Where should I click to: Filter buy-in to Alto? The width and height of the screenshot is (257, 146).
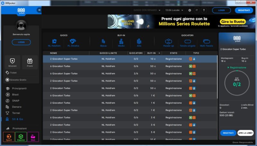coord(139,43)
